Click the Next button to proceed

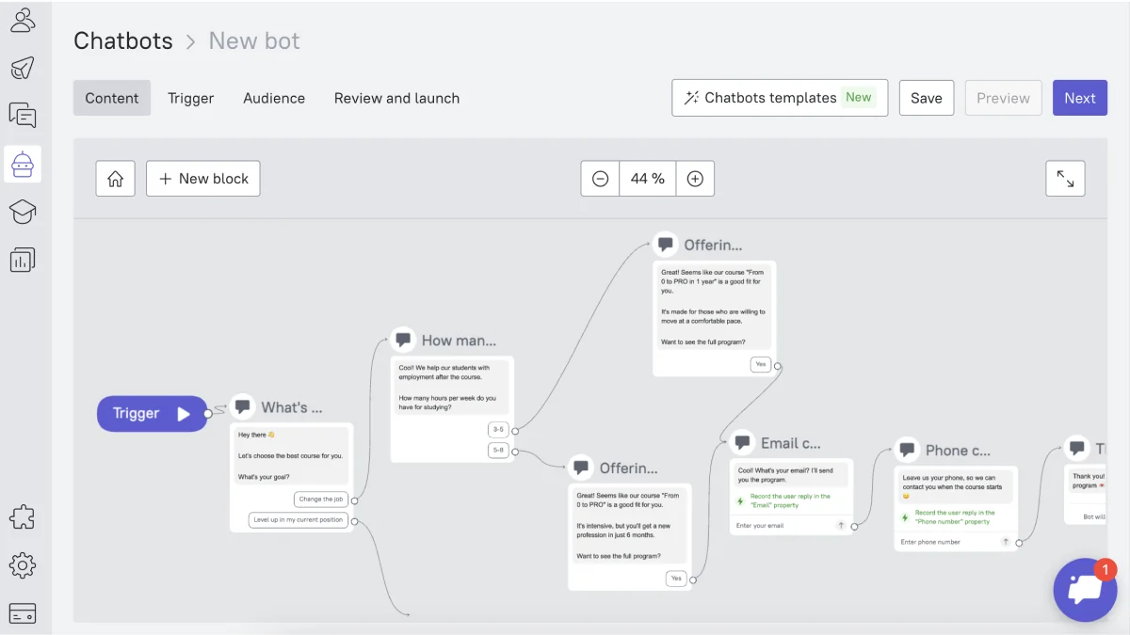(x=1080, y=98)
